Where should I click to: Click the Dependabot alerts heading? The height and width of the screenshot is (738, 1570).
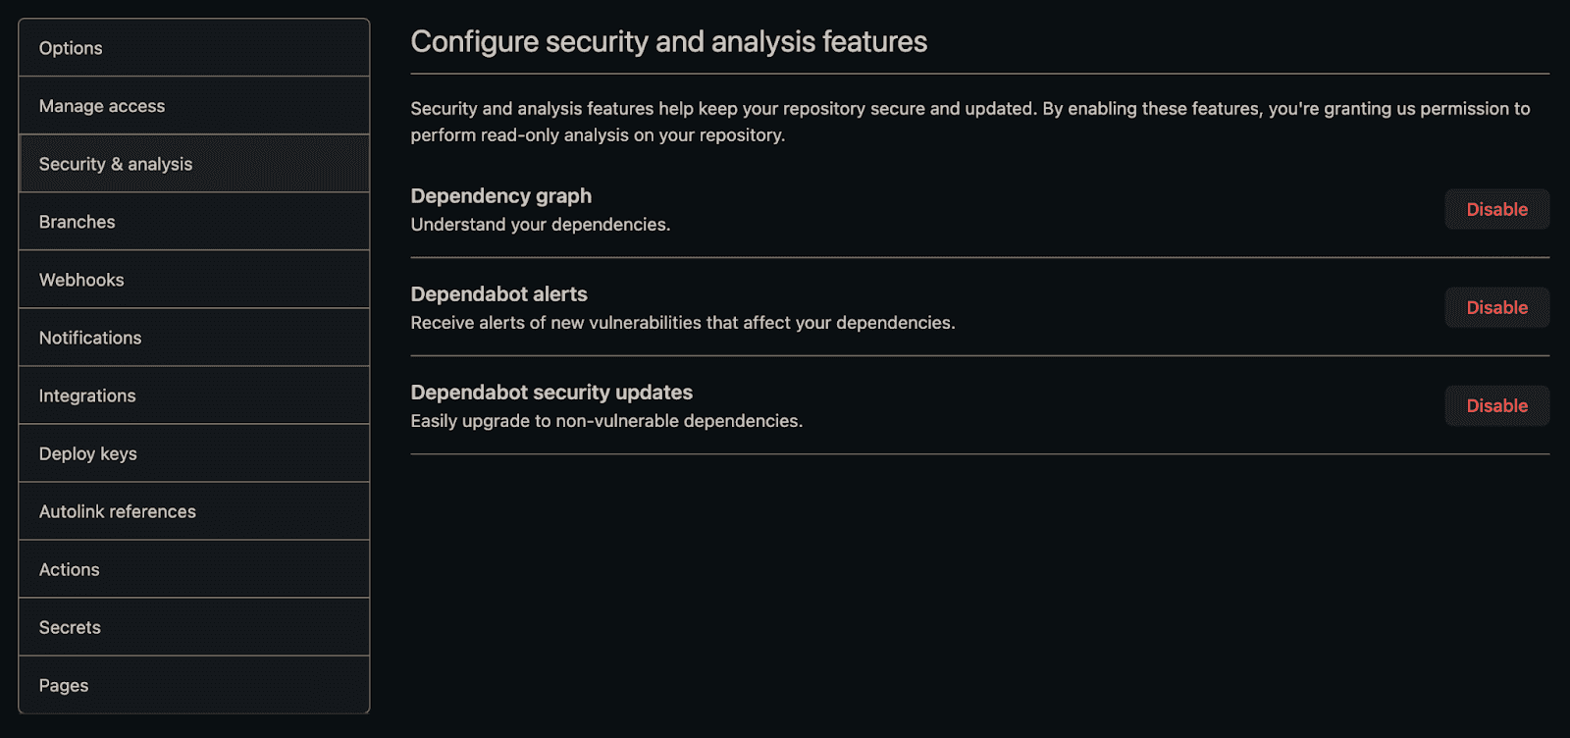[498, 294]
